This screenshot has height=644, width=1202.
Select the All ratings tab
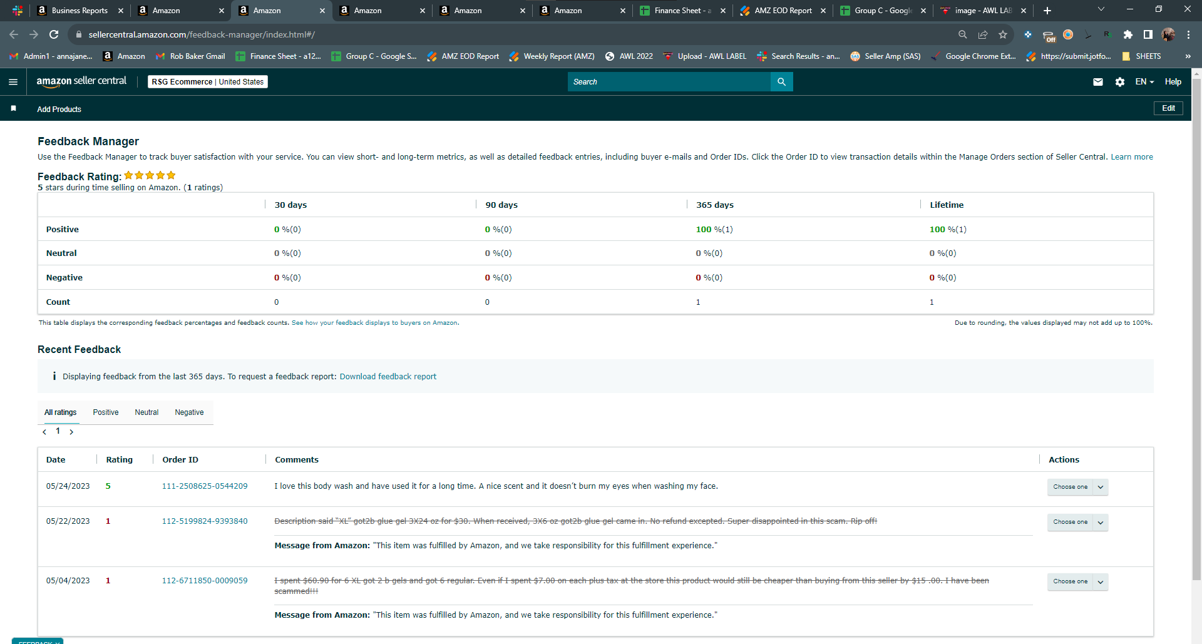(x=60, y=412)
